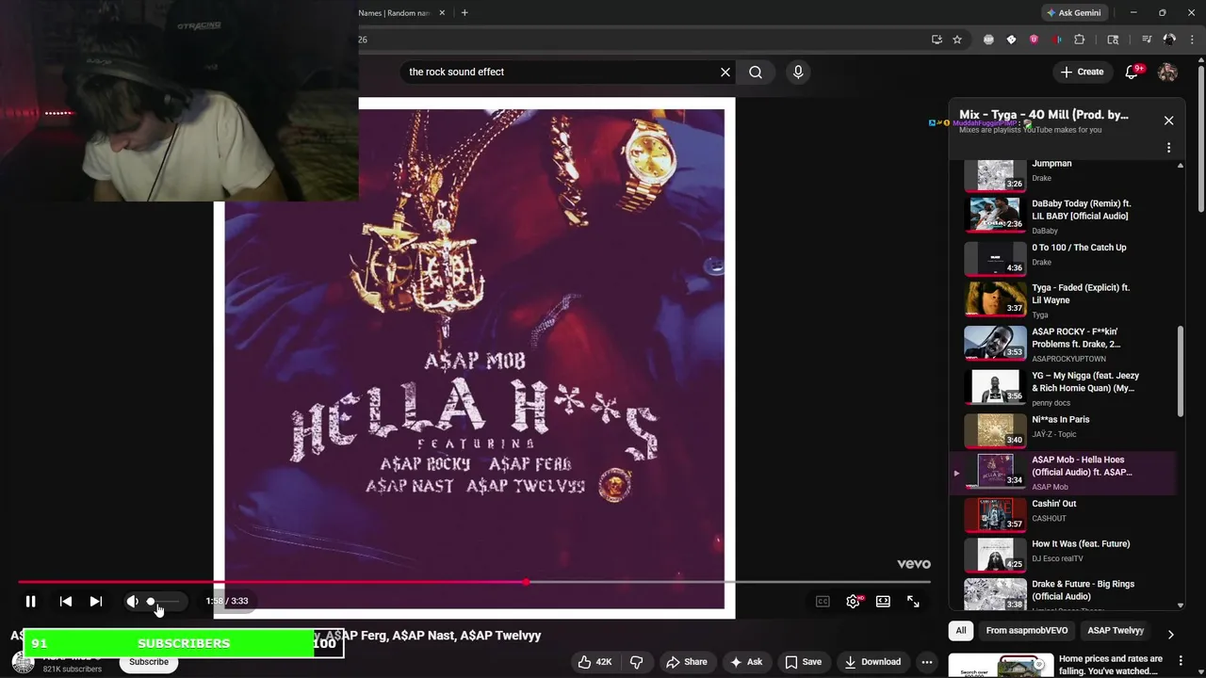Toggle fullscreen player mode
This screenshot has height=678, width=1206.
(x=913, y=602)
